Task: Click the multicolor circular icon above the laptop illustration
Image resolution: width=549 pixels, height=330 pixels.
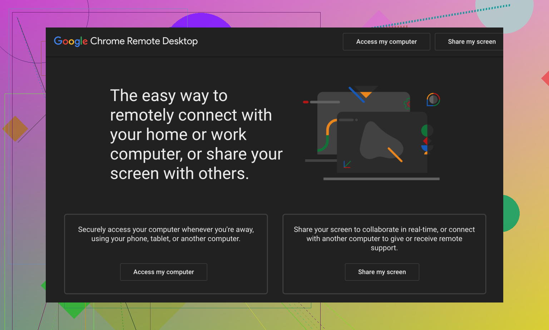Action: 433,100
